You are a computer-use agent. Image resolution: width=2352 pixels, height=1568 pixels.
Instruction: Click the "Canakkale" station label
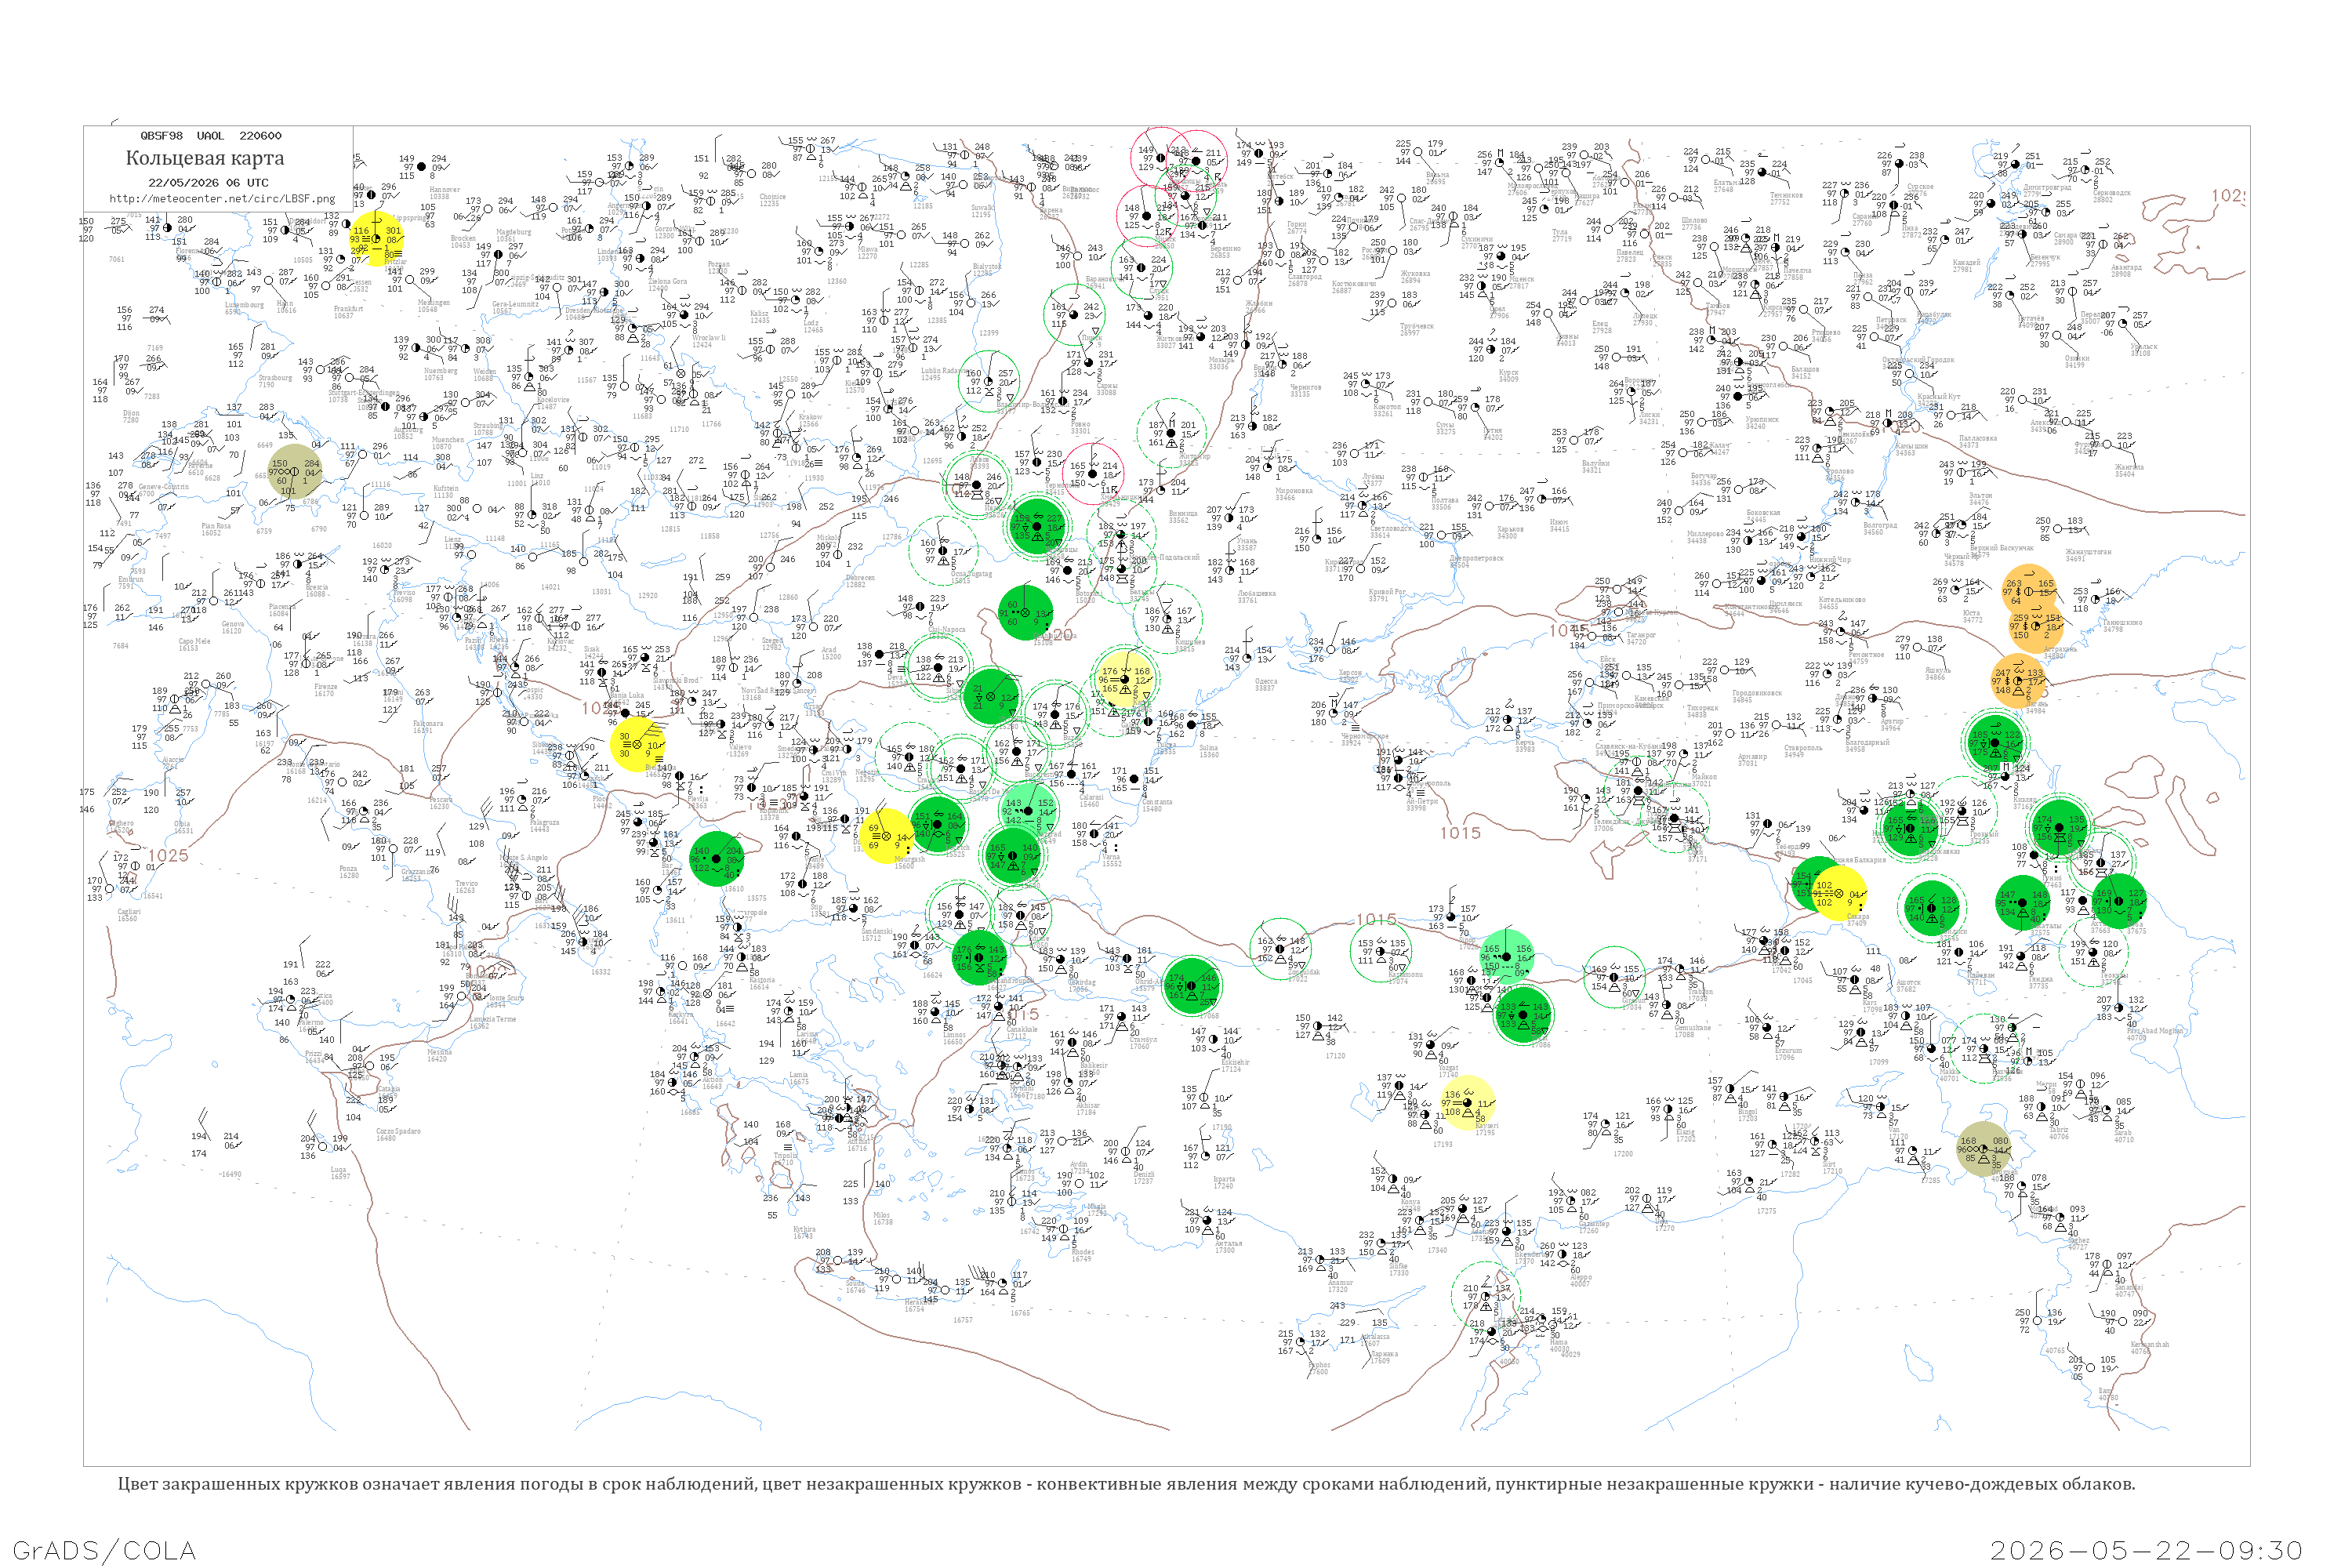point(1022,1032)
